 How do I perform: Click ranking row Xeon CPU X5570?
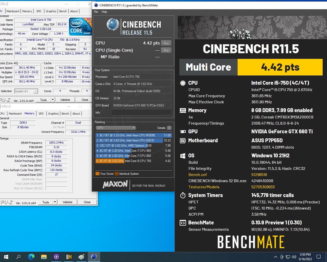(134, 140)
